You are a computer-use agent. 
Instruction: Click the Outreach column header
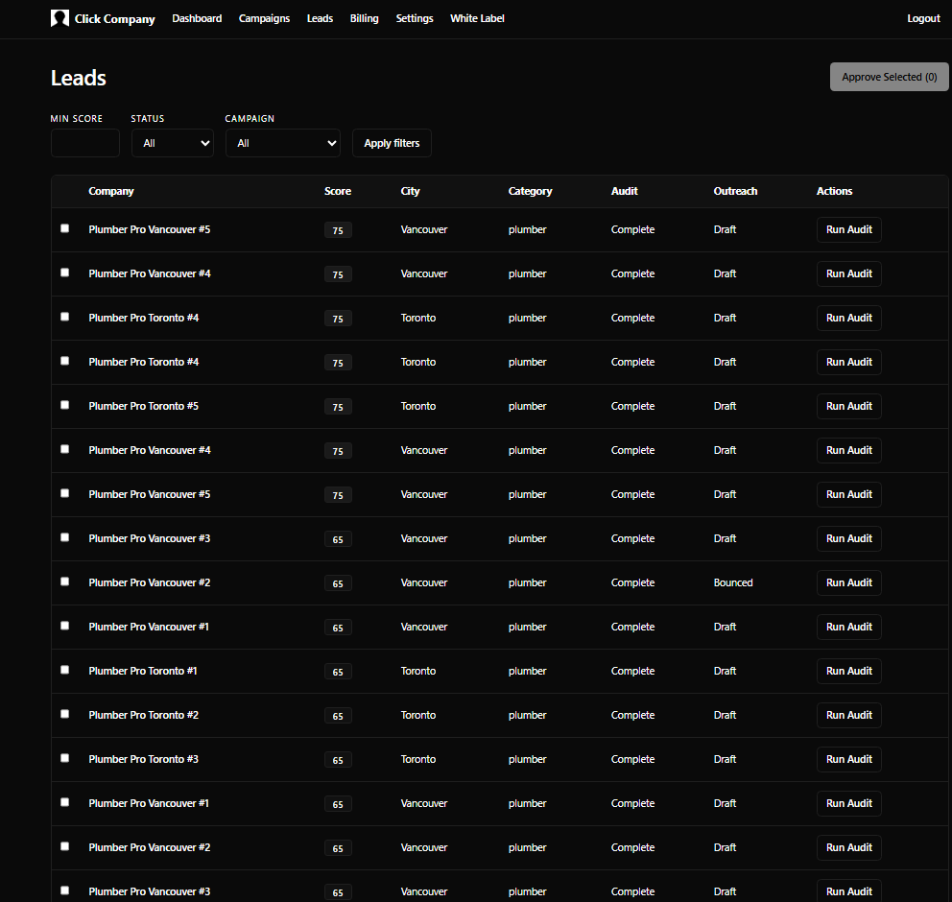coord(735,191)
